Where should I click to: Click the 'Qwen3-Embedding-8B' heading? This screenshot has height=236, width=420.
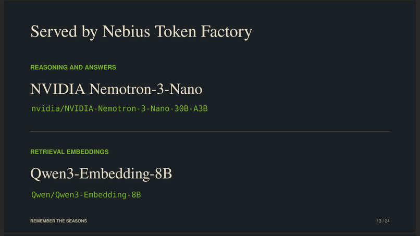(x=101, y=173)
